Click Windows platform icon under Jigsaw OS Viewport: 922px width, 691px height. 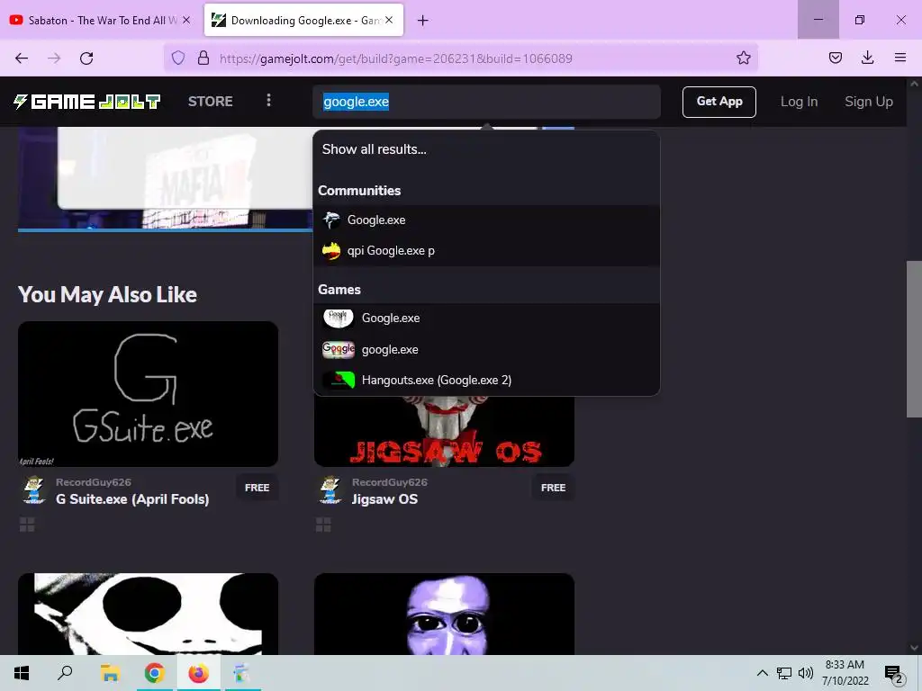click(x=323, y=525)
